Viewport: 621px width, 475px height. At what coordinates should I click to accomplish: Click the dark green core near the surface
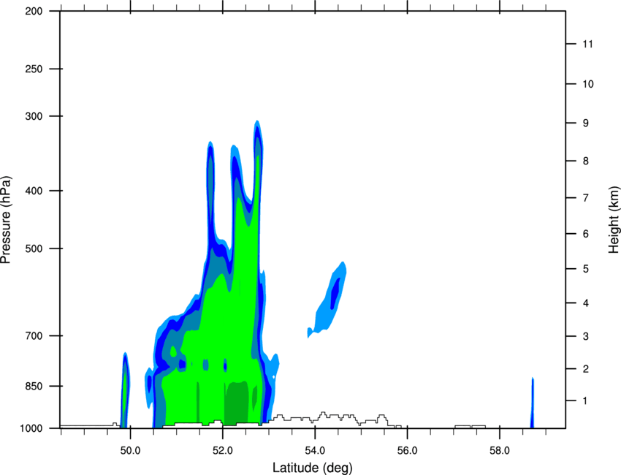click(237, 402)
